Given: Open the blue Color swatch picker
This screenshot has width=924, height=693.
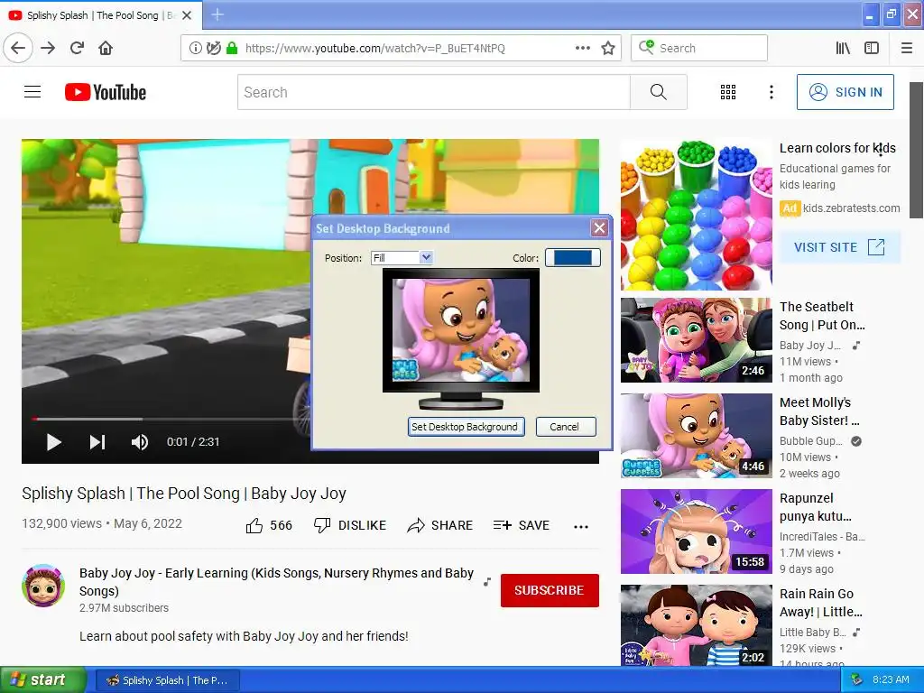Looking at the screenshot, I should pyautogui.click(x=572, y=257).
